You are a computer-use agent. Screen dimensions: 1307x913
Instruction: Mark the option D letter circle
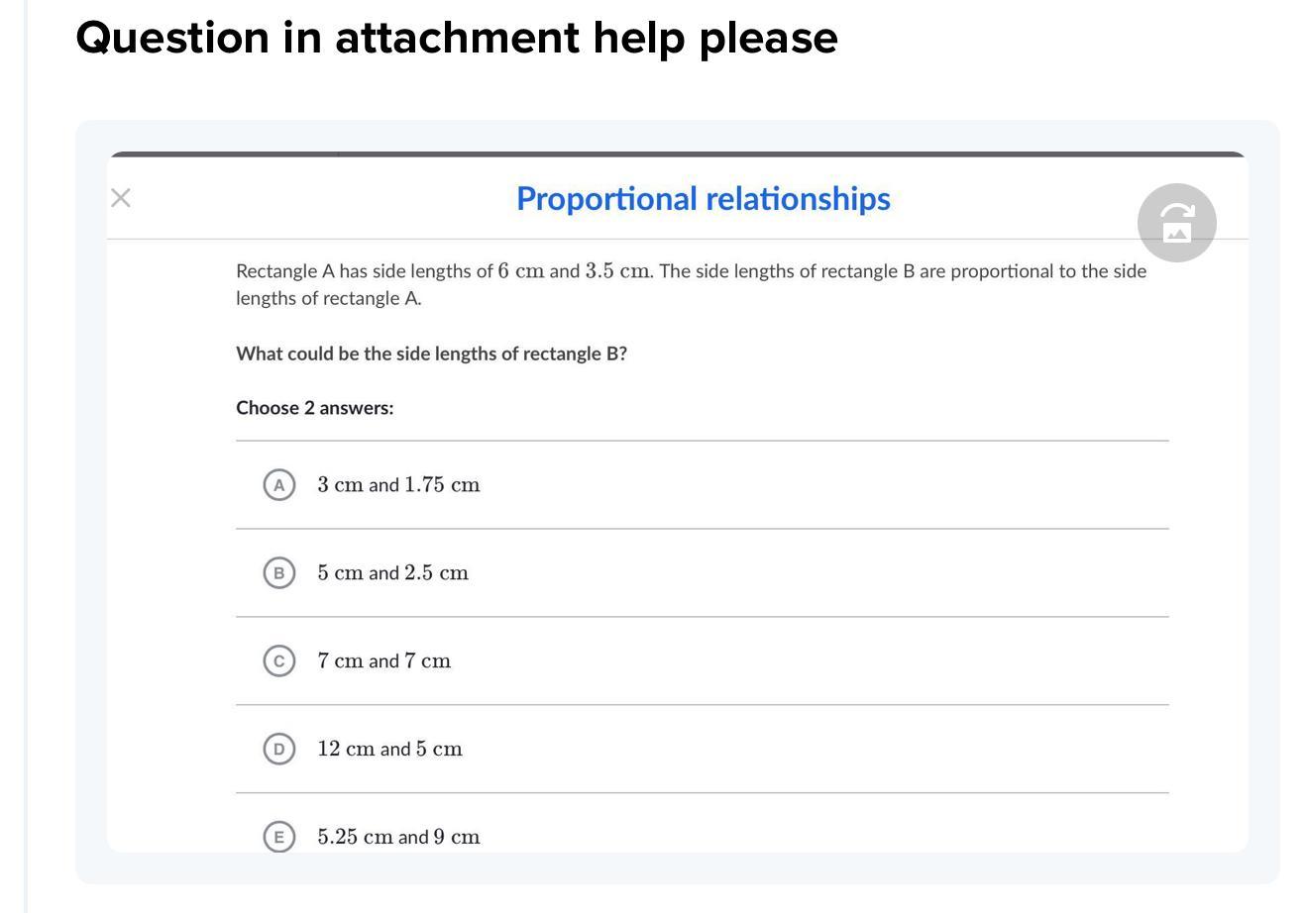pyautogui.click(x=279, y=750)
